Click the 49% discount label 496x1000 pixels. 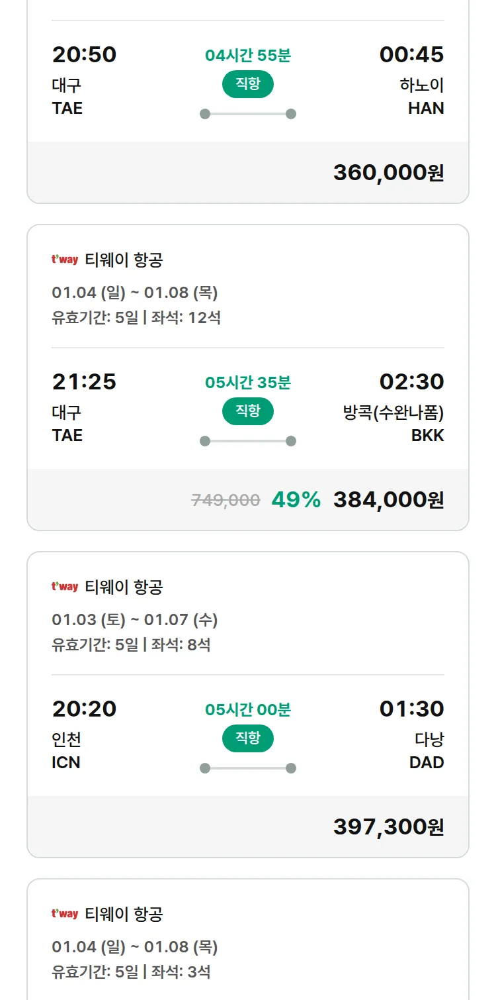pos(296,500)
